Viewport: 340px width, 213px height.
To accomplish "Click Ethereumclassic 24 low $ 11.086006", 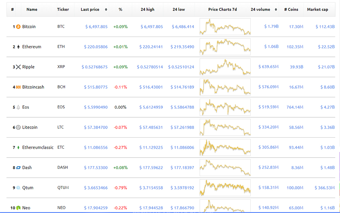I will (x=182, y=148).
